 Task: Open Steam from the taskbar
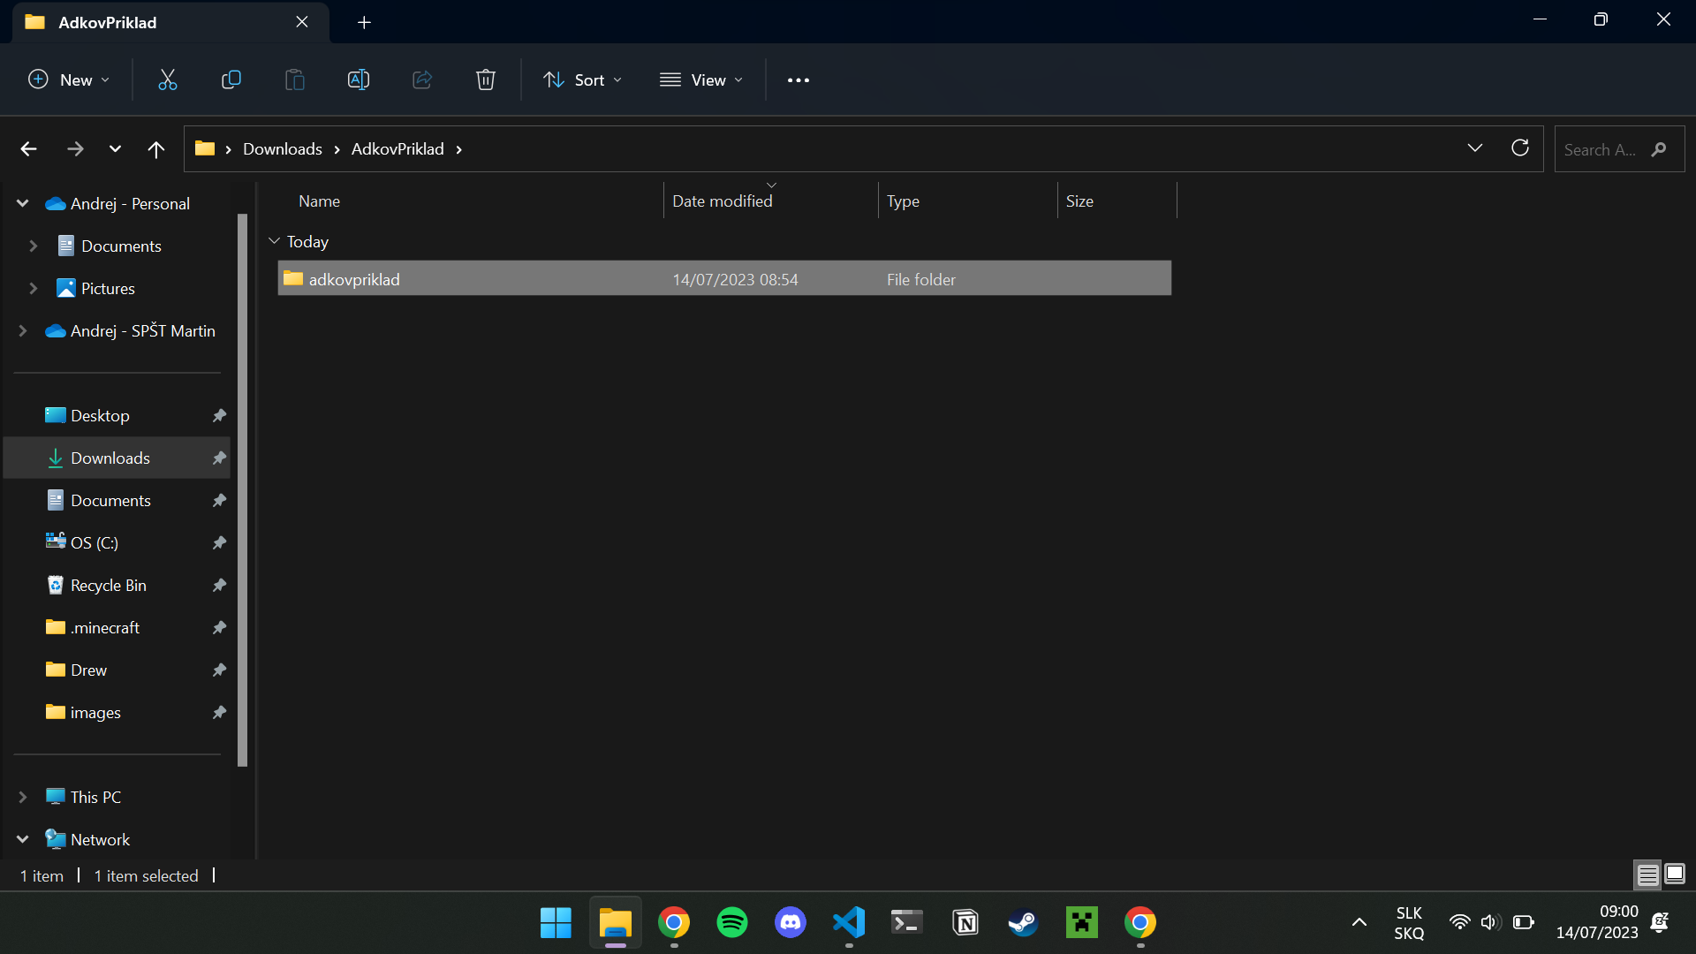[x=1024, y=923]
